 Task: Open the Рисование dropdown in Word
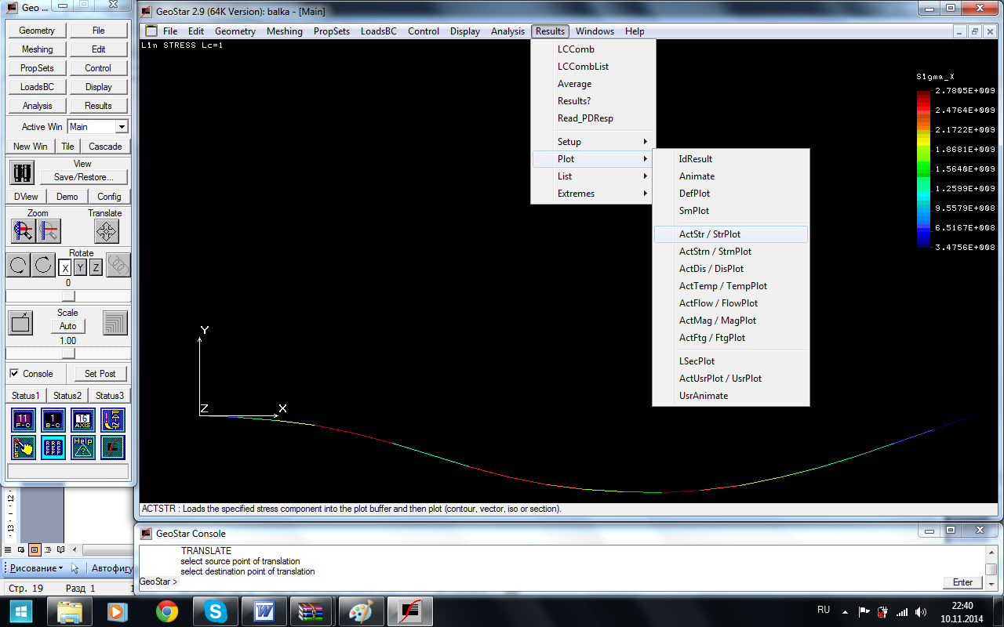point(37,568)
